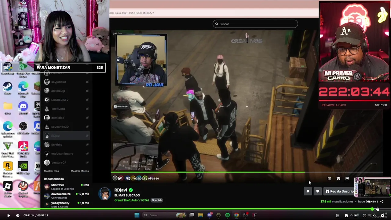
Task: Open the outer player settings gear
Action: [x=382, y=215]
